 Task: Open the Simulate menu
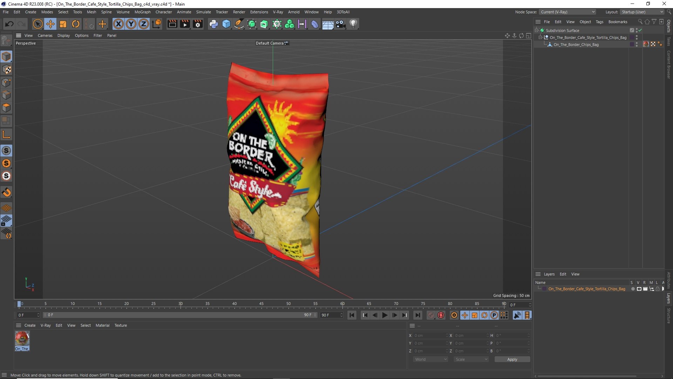[203, 12]
